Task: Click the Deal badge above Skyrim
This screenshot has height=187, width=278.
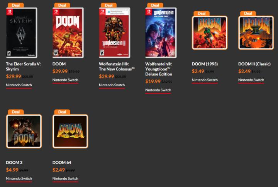Action: [16, 5]
